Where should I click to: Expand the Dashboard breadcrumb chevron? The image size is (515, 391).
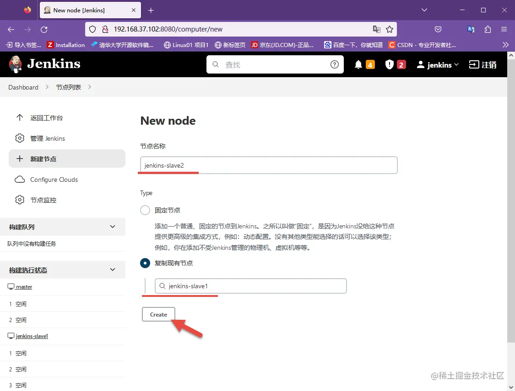coord(47,87)
